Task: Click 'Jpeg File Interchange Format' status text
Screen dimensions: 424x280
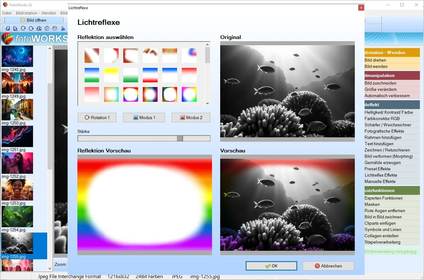Action: [x=69, y=276]
